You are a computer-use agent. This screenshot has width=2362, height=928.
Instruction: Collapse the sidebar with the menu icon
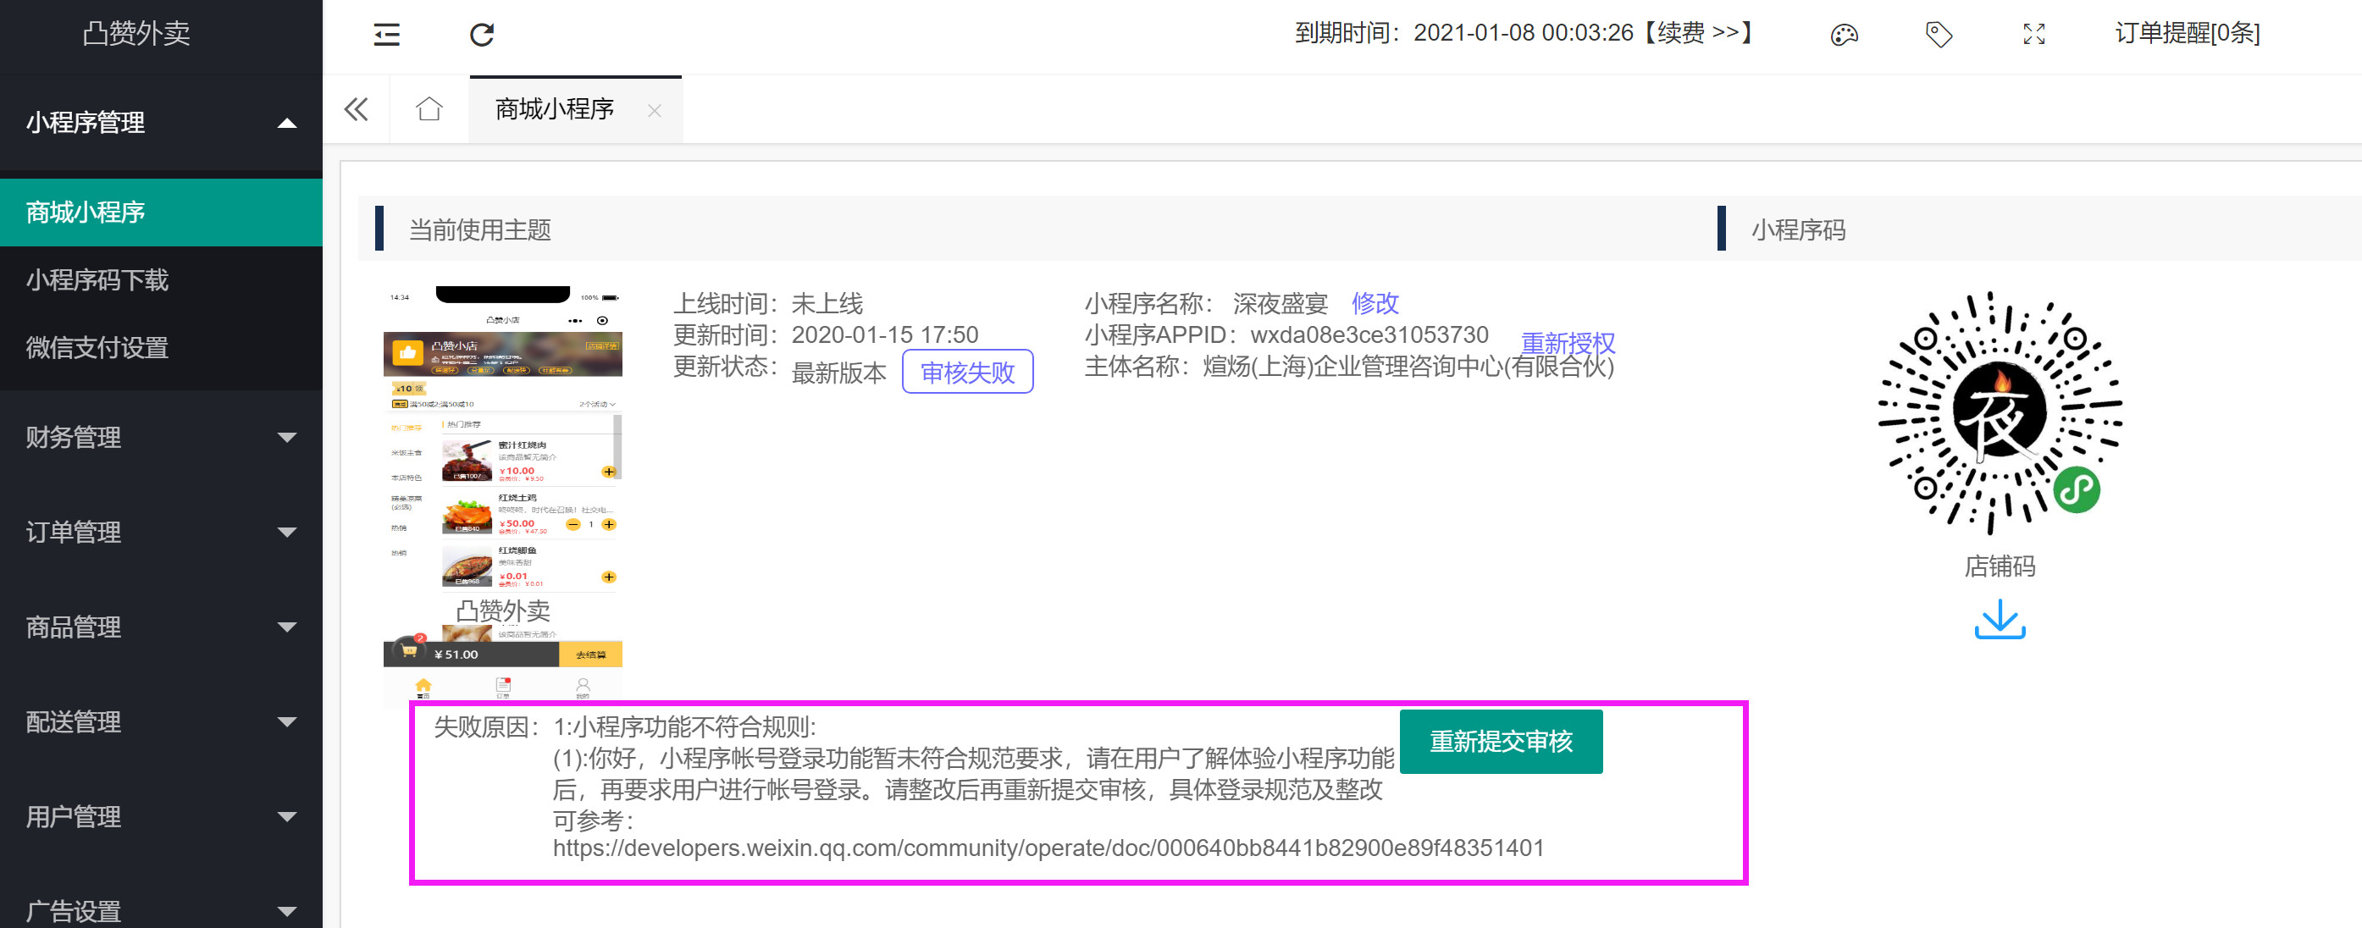pos(387,35)
